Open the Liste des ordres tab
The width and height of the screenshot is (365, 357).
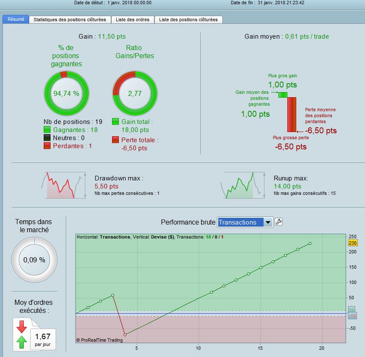click(133, 20)
